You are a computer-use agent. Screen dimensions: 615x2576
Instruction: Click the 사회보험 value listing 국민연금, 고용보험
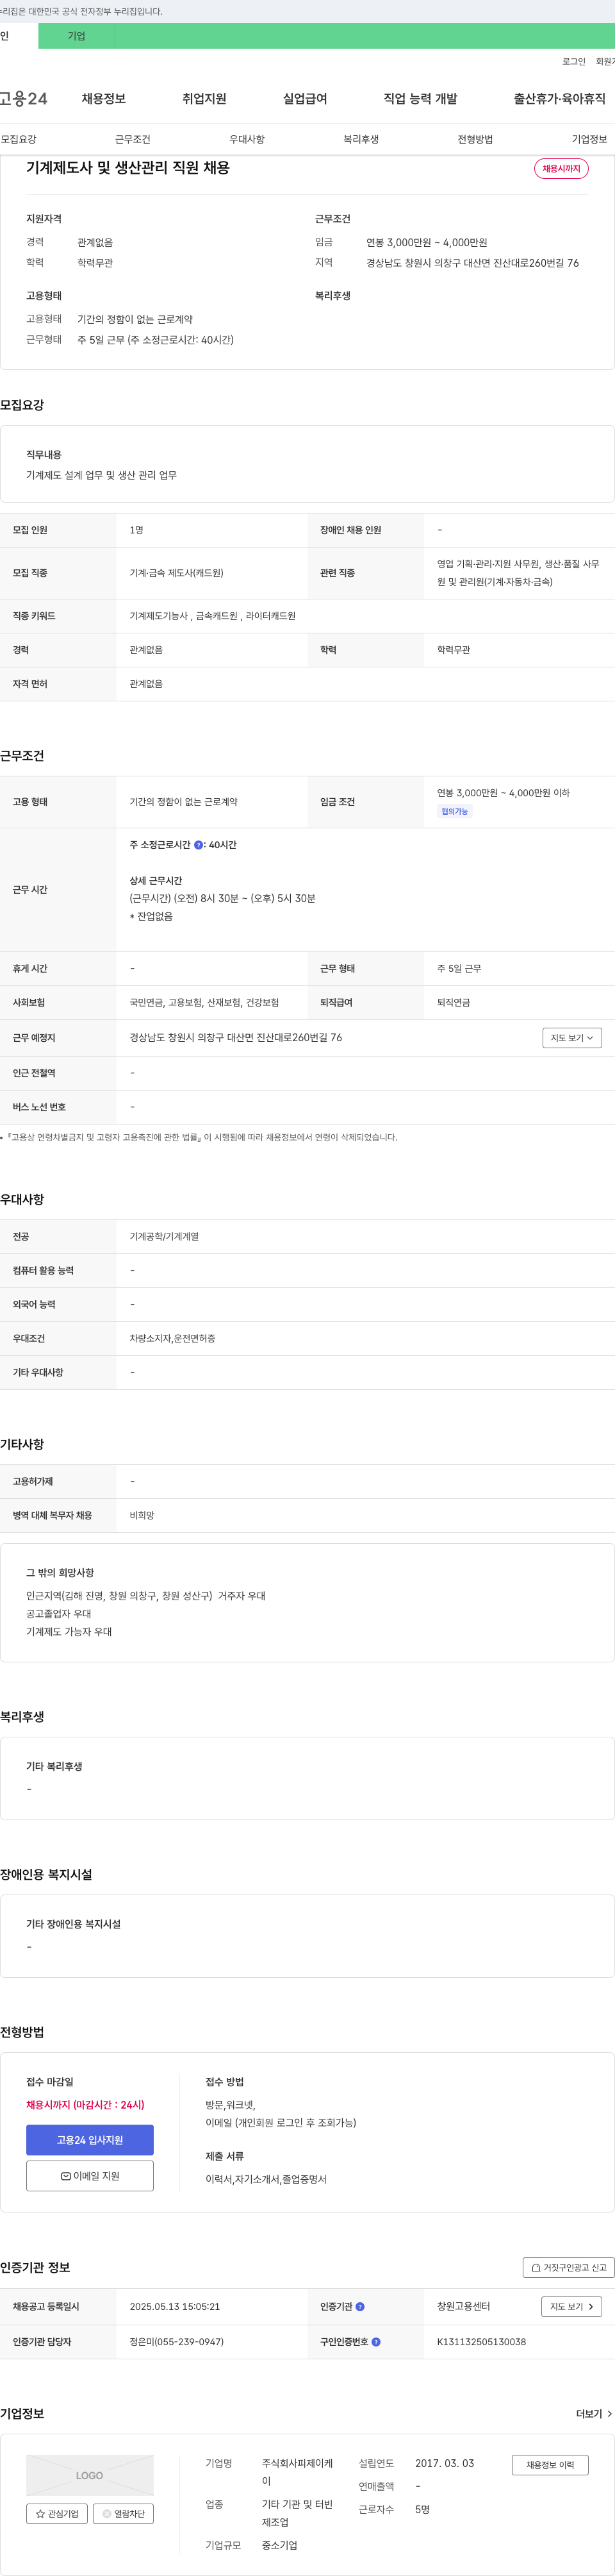(x=204, y=1003)
